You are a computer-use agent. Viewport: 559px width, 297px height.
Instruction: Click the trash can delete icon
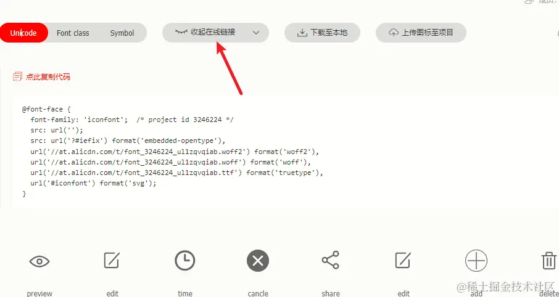coord(549,260)
